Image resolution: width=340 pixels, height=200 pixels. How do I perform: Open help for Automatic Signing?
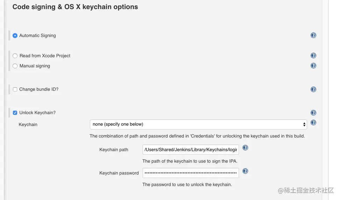pyautogui.click(x=313, y=35)
